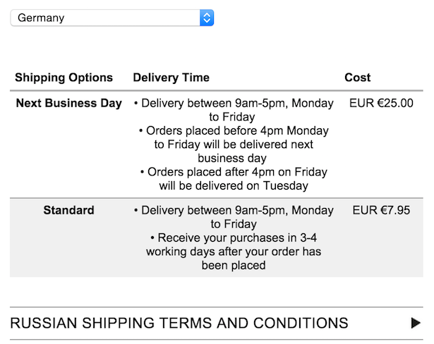Click the Delivery Time column header
The height and width of the screenshot is (344, 434).
click(171, 78)
